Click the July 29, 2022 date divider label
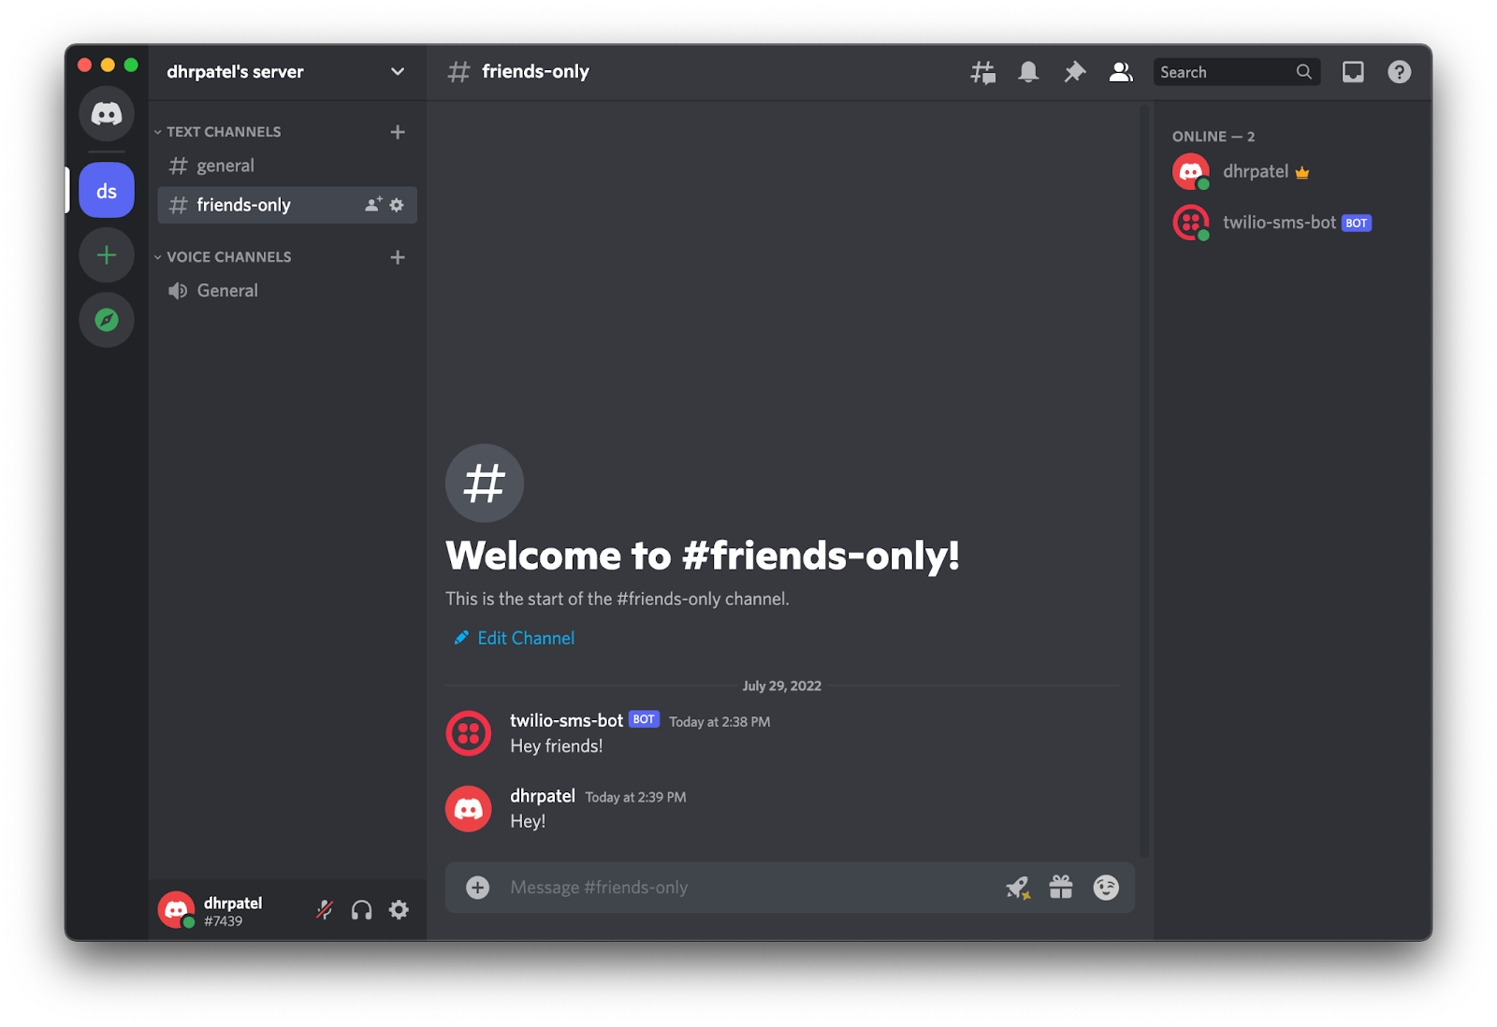This screenshot has height=1027, width=1497. coord(782,686)
